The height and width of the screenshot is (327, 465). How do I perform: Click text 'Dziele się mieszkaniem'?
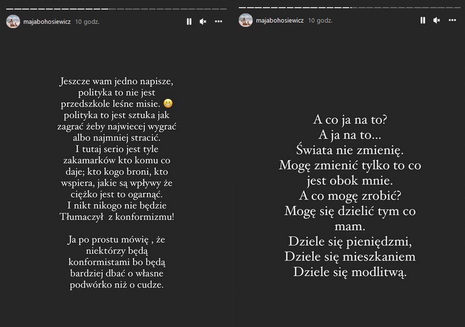(350, 256)
